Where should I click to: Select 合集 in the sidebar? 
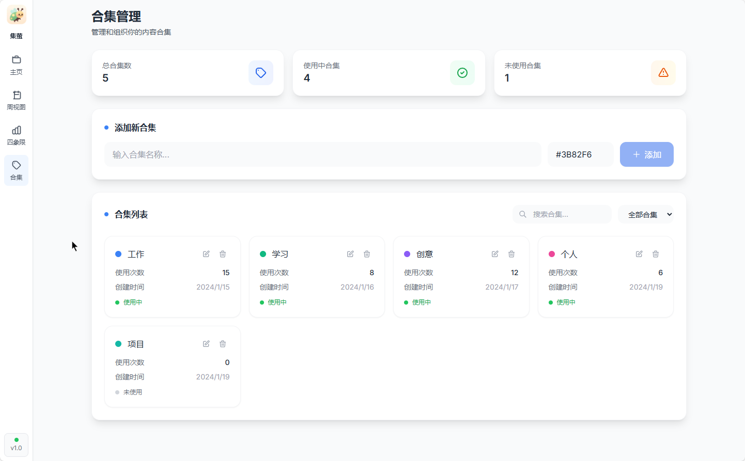tap(17, 170)
